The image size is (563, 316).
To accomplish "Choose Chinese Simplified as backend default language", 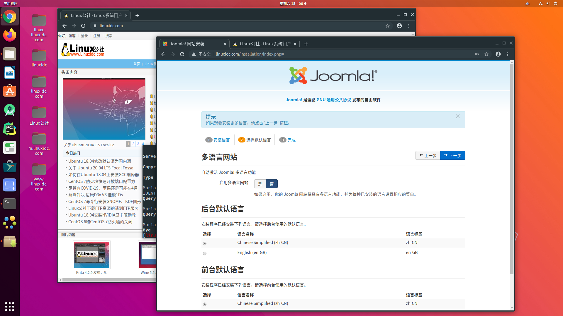I will pyautogui.click(x=205, y=243).
